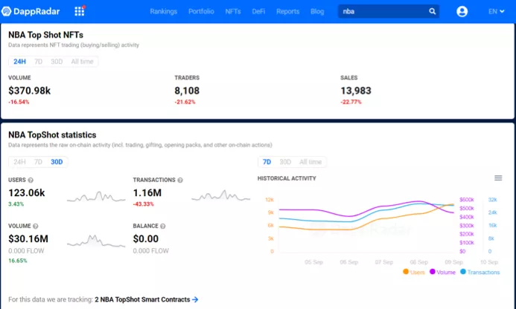Click the DappRadar logo
Viewport: 516px width, 309px height.
tap(31, 11)
